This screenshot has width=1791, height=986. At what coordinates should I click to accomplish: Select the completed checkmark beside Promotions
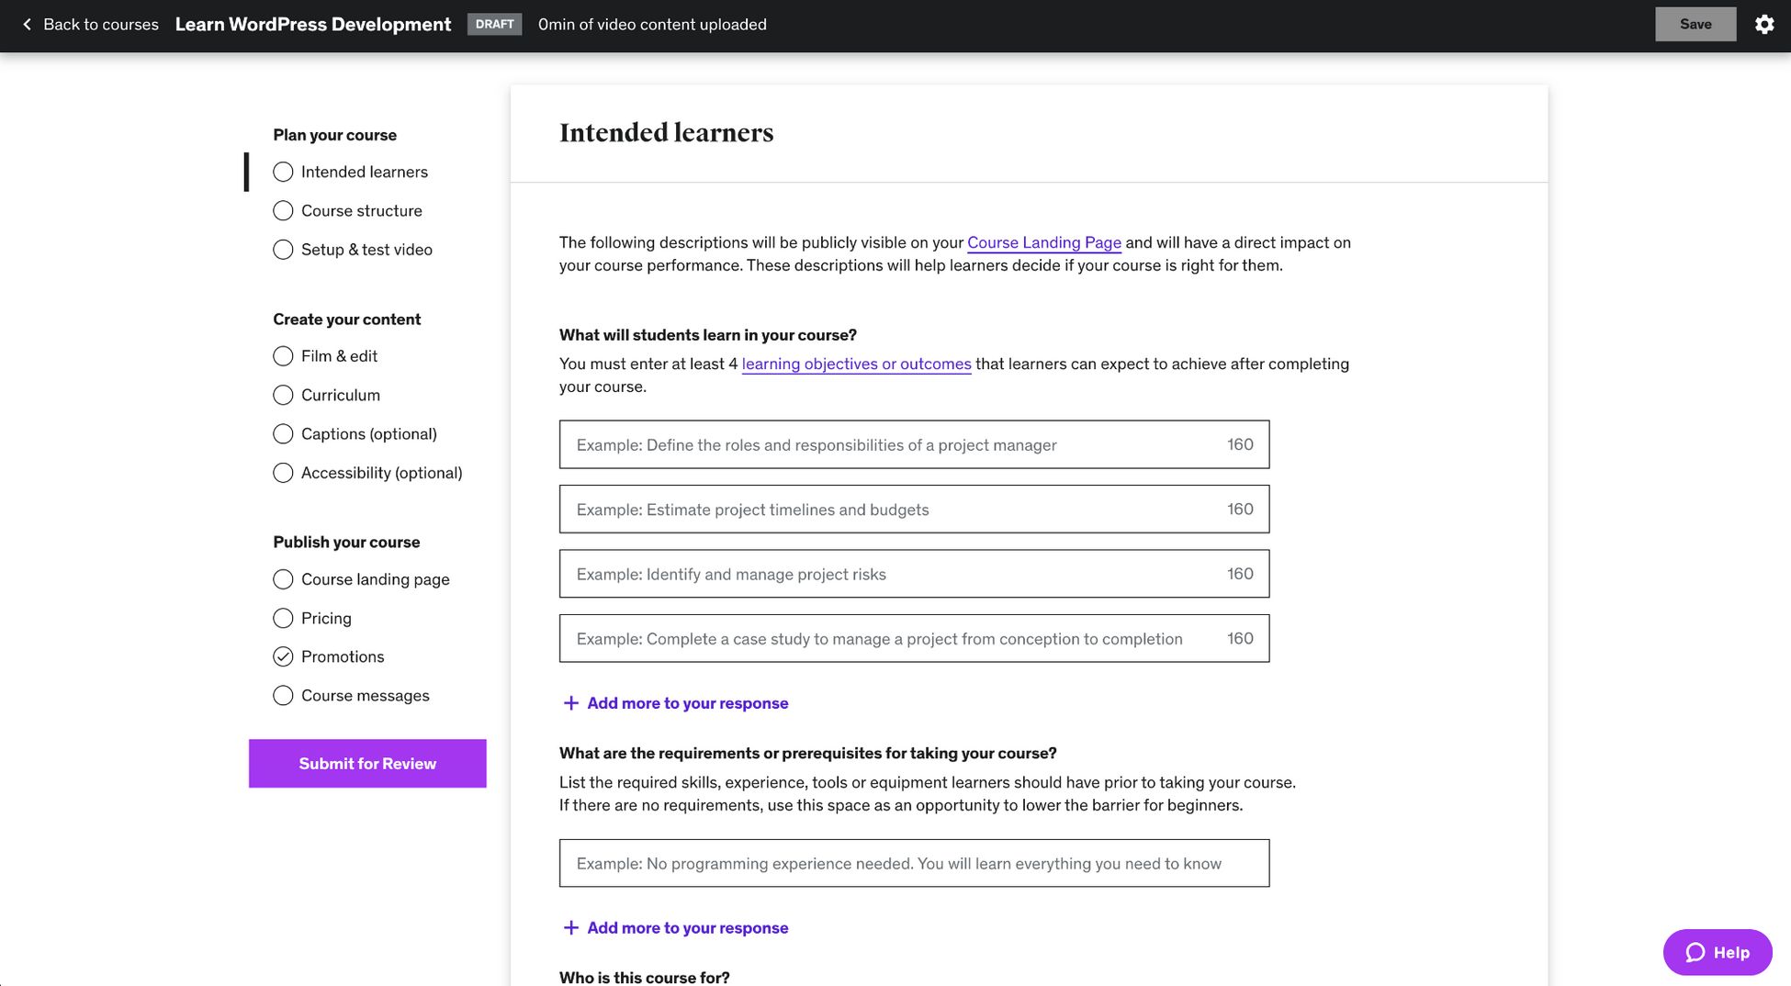[x=283, y=656]
